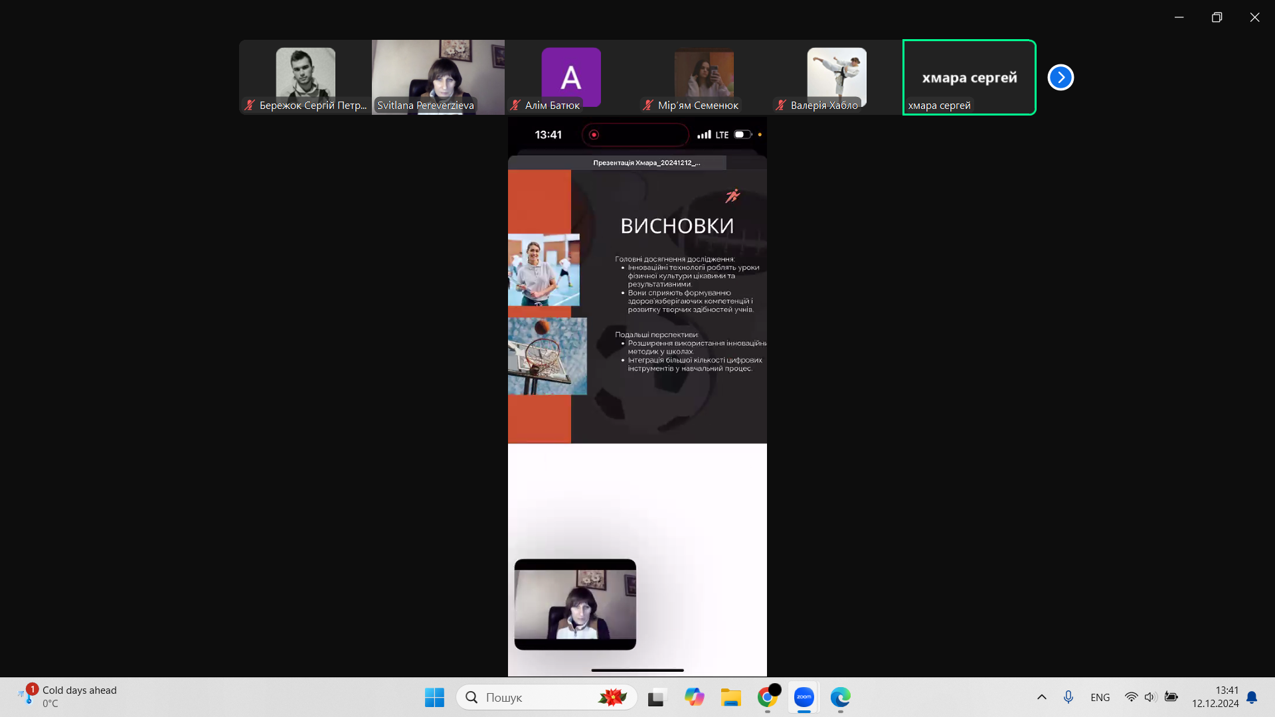Open Wi-Fi network settings icon
This screenshot has width=1275, height=717.
pos(1131,697)
